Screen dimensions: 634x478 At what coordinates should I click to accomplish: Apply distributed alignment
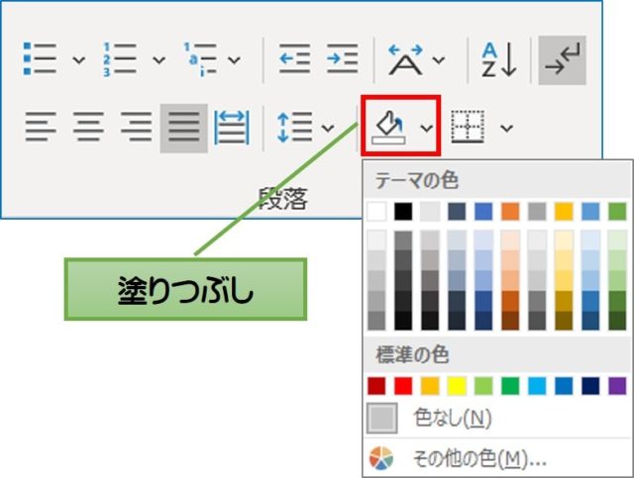coord(232,128)
